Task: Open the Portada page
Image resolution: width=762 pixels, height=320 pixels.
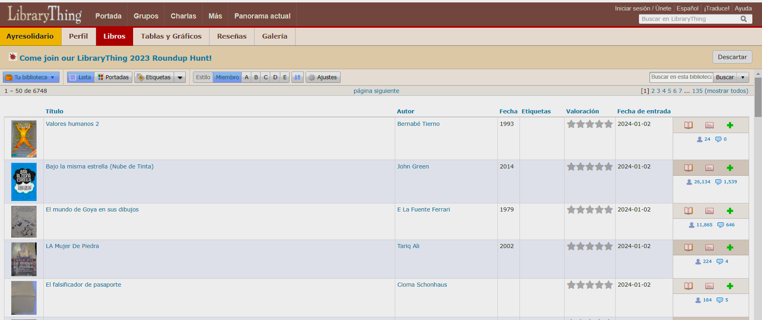Action: [x=108, y=16]
